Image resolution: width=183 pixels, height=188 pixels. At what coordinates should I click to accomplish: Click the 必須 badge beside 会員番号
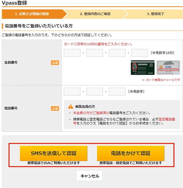pos(55,62)
